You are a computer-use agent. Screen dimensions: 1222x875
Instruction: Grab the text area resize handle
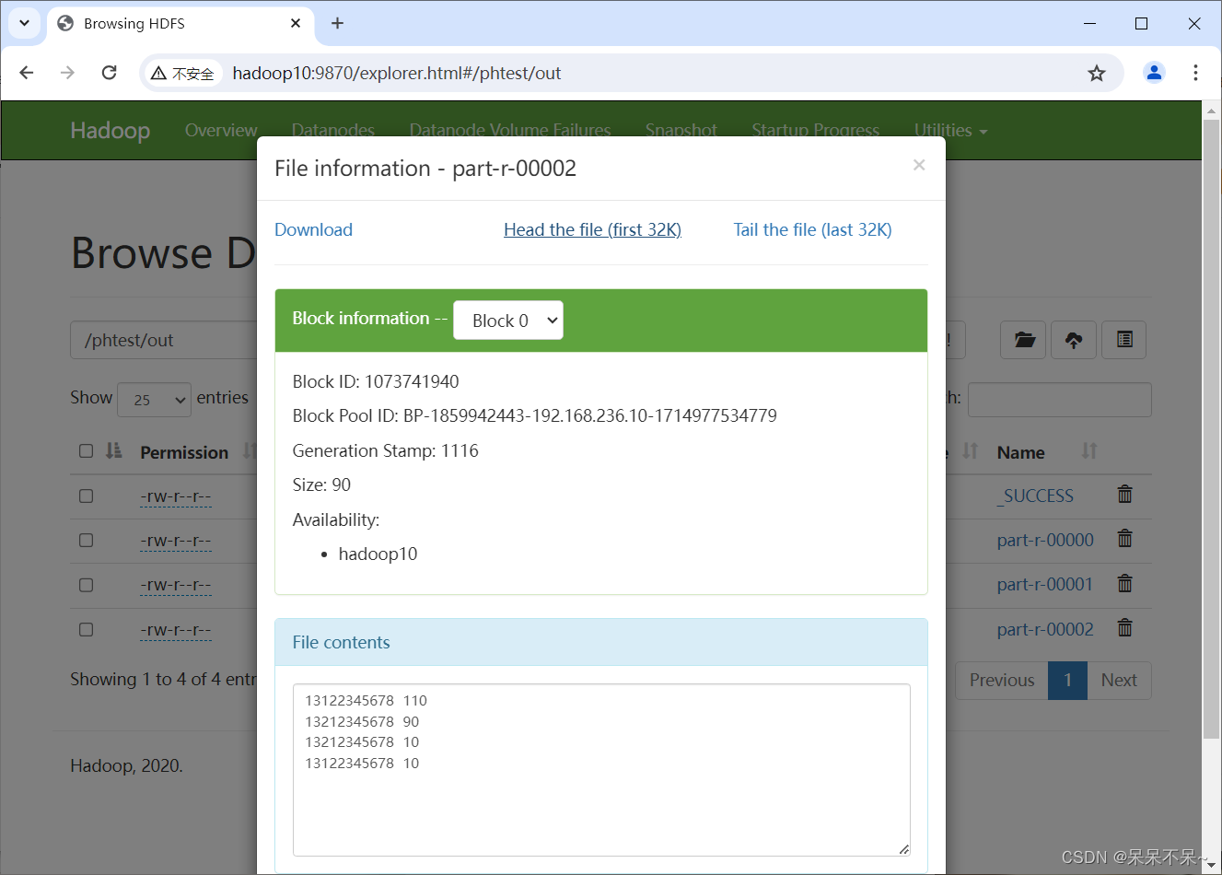[904, 849]
